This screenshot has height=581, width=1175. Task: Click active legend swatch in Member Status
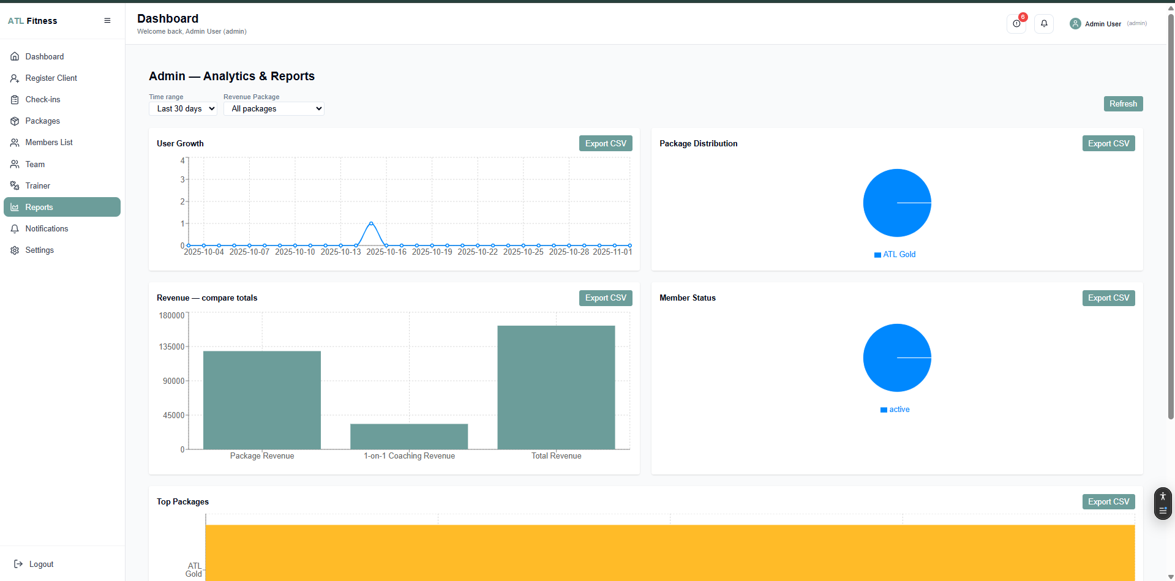(884, 410)
